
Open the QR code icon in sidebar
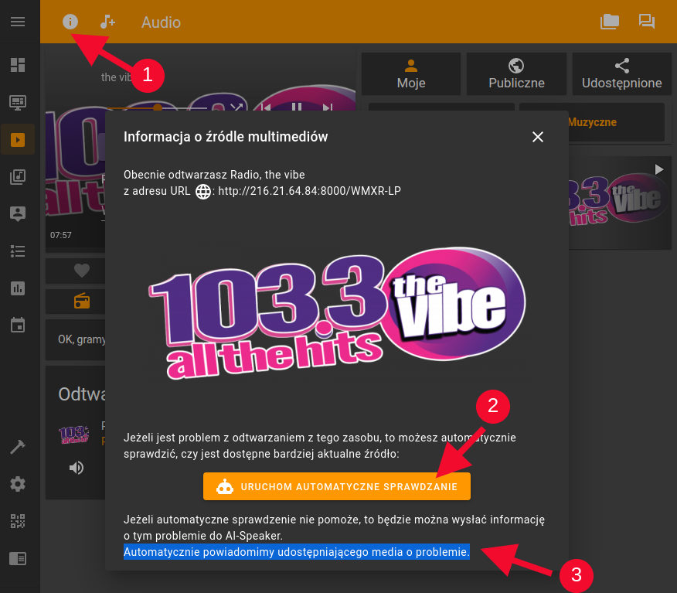[x=18, y=521]
